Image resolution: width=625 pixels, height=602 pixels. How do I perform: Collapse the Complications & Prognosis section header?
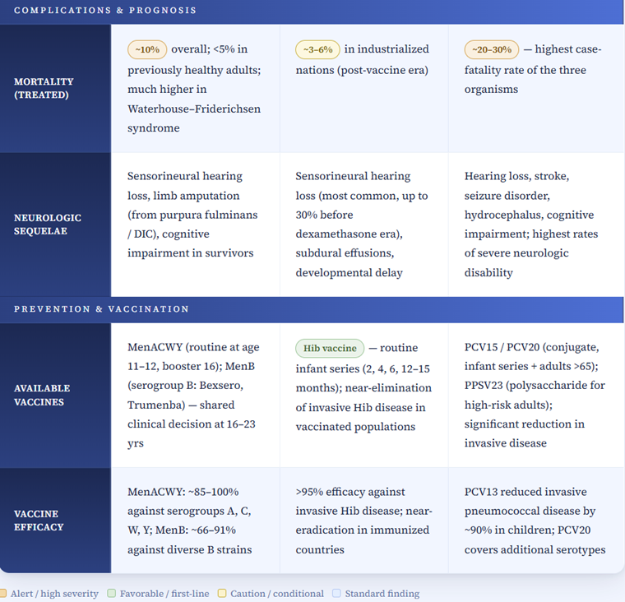click(312, 11)
